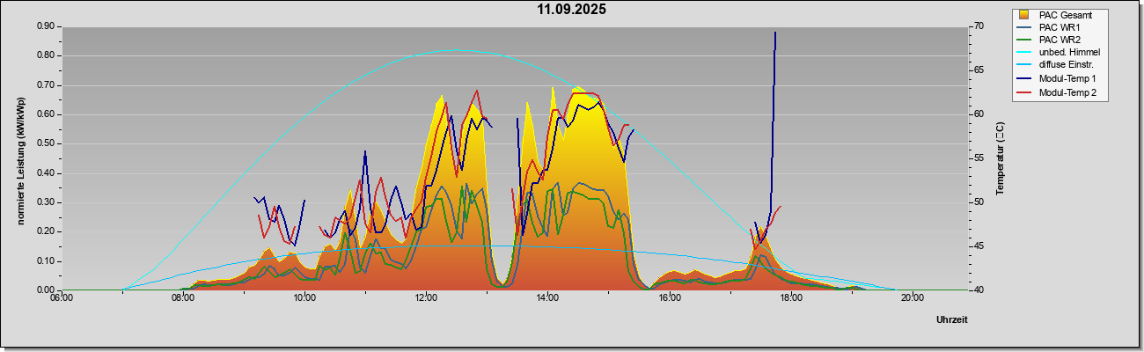
Task: Click the chart title 11.09.2025
Action: tap(572, 11)
